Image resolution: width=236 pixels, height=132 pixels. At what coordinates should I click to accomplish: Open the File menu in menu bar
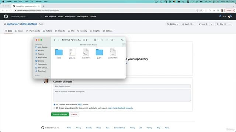(15, 1)
